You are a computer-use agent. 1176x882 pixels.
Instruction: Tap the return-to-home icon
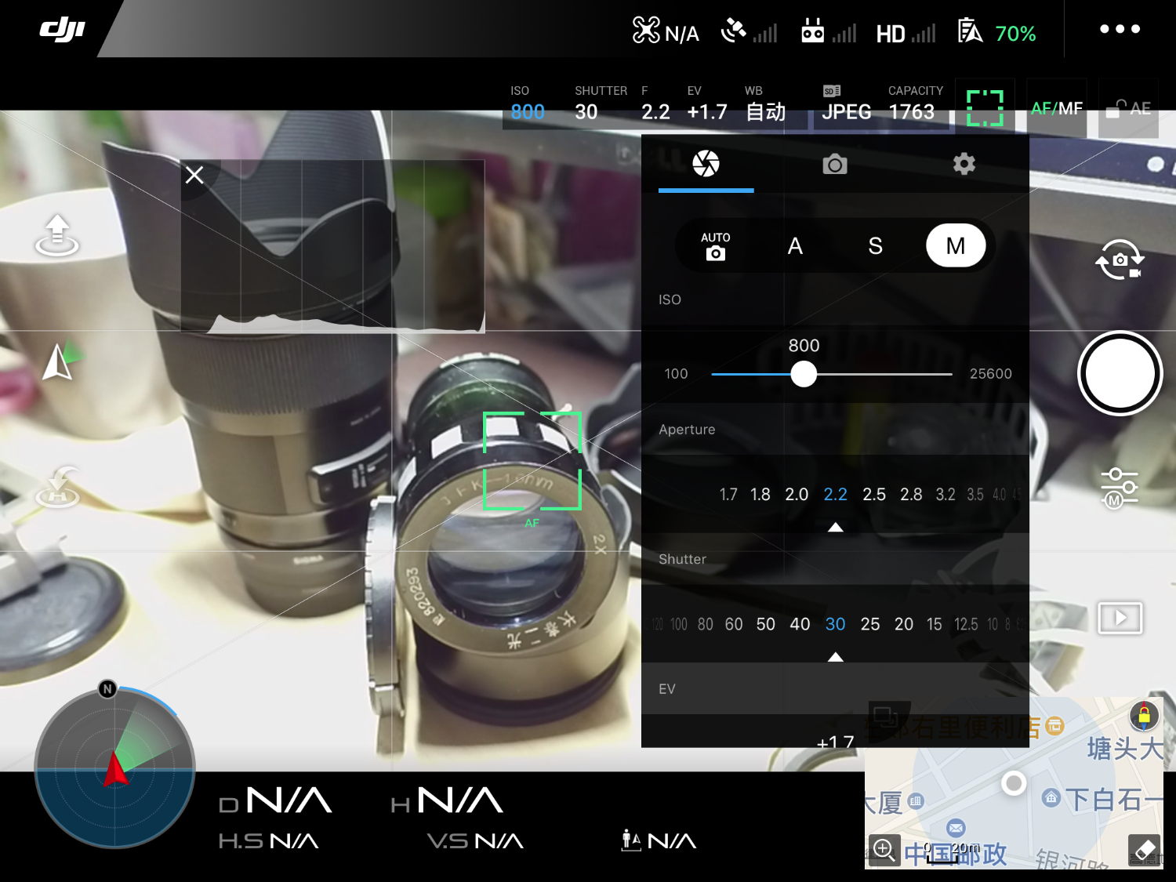tap(59, 487)
